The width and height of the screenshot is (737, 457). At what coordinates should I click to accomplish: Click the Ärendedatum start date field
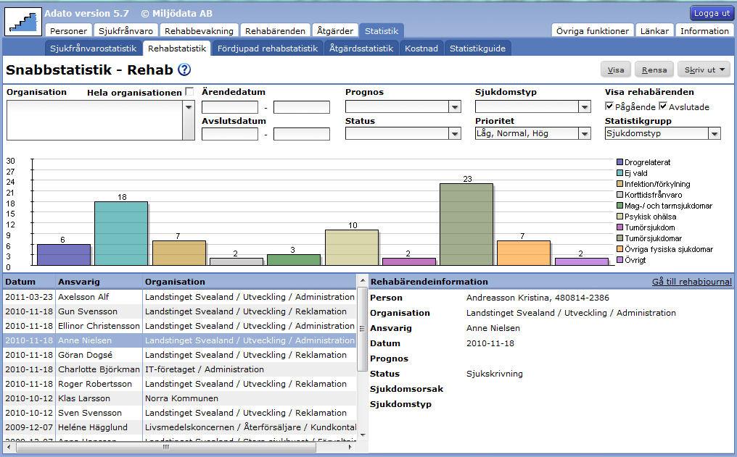point(230,107)
